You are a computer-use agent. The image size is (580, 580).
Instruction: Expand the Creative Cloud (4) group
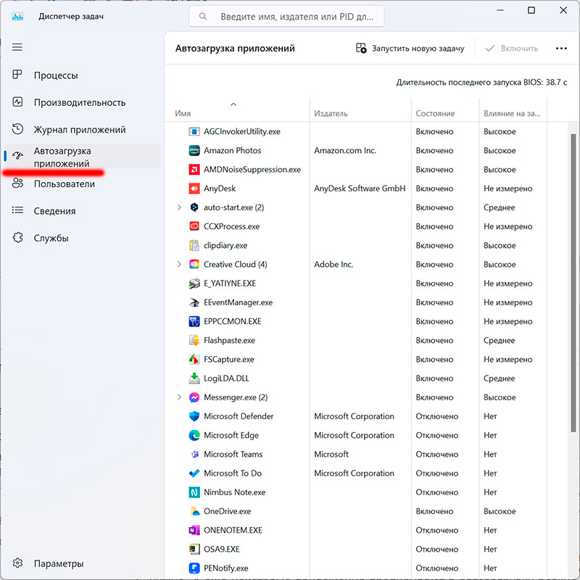pos(179,265)
